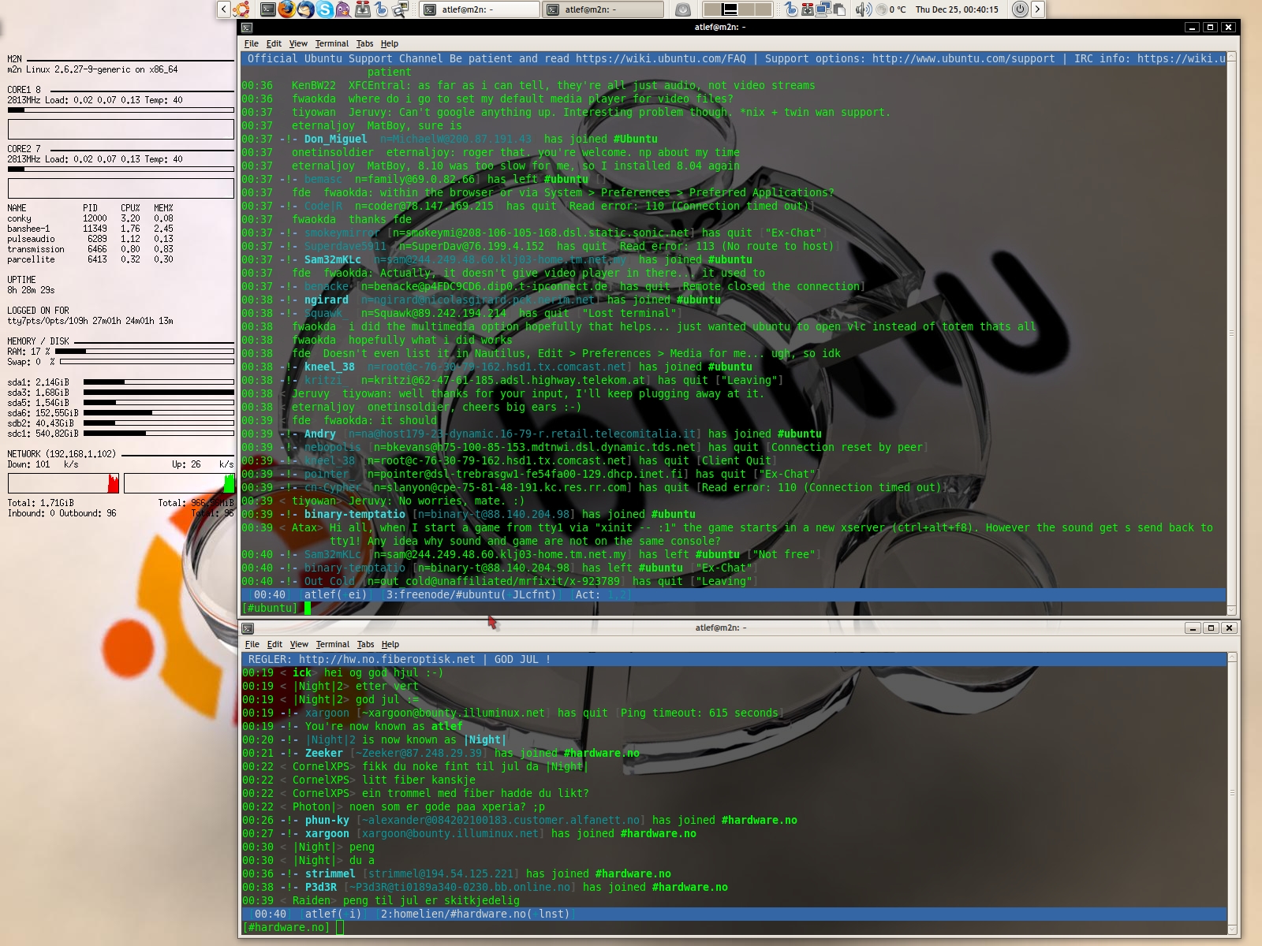Open Edit menu in the top terminal
Image resolution: width=1262 pixels, height=946 pixels.
(x=274, y=43)
